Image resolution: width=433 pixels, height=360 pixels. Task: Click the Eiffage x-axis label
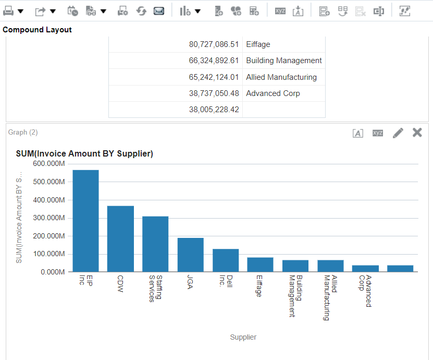click(x=259, y=286)
